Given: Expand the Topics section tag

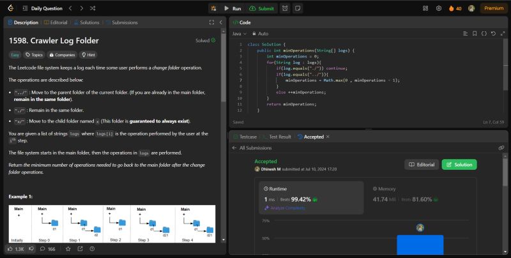Looking at the screenshot, I should coord(35,55).
